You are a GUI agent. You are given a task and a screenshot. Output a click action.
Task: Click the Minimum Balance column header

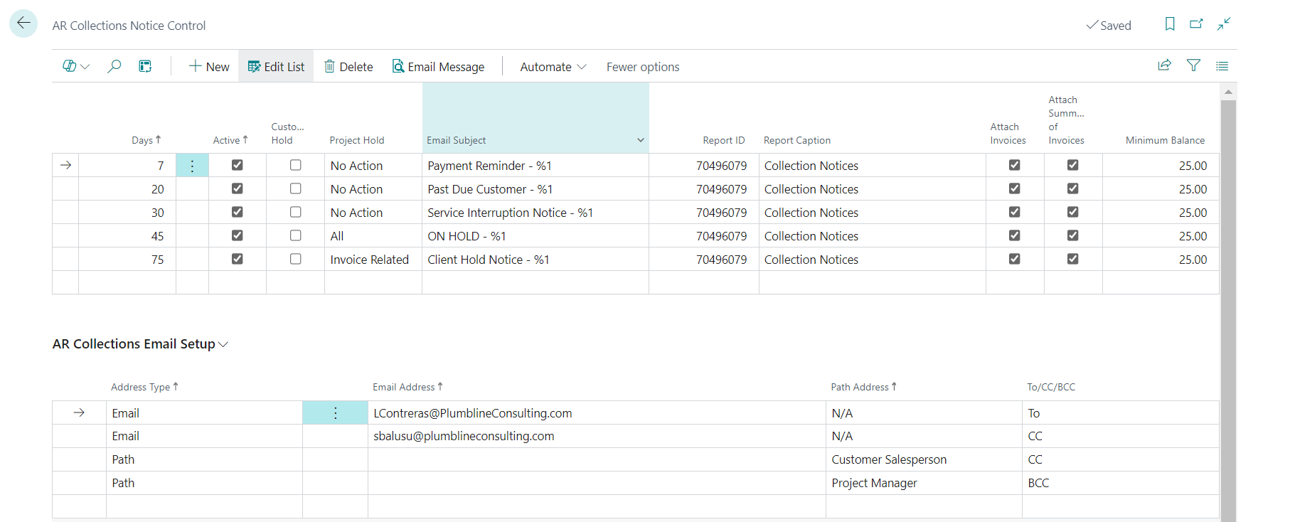pos(1165,140)
